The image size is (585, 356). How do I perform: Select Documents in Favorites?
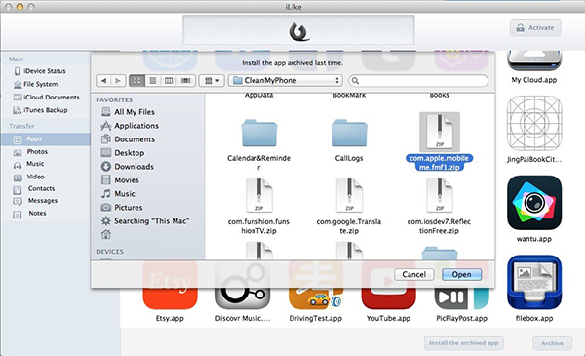[x=128, y=139]
